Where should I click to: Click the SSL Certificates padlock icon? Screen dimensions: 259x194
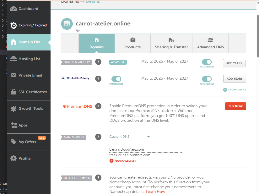tap(14, 92)
